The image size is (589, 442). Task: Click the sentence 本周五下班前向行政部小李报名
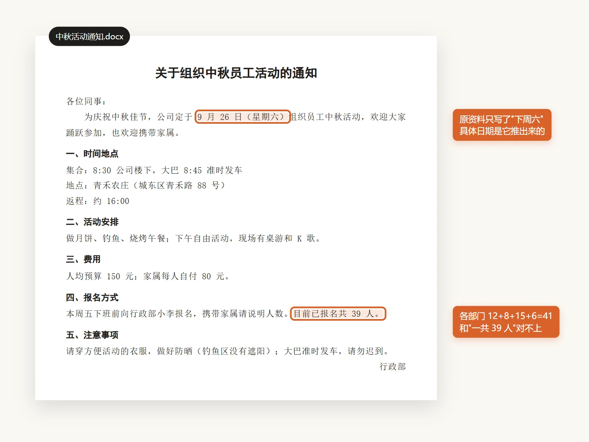(x=178, y=314)
